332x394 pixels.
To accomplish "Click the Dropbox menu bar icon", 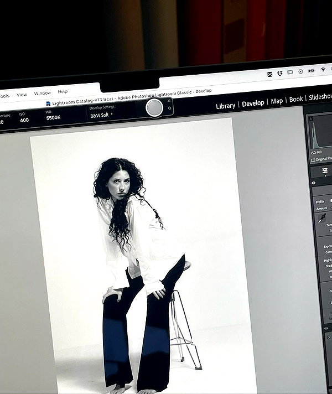I will coord(279,73).
